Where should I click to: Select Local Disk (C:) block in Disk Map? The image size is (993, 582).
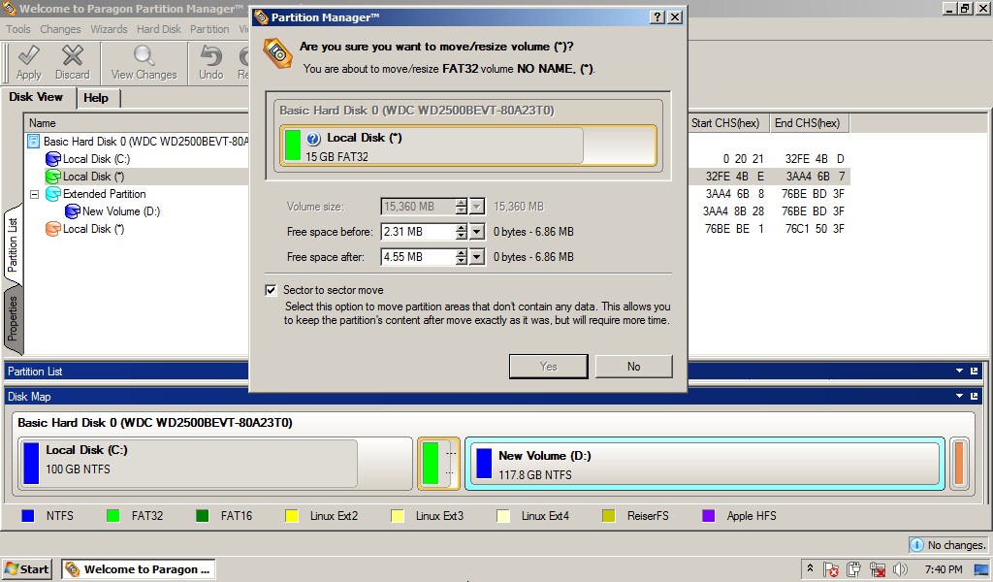216,464
